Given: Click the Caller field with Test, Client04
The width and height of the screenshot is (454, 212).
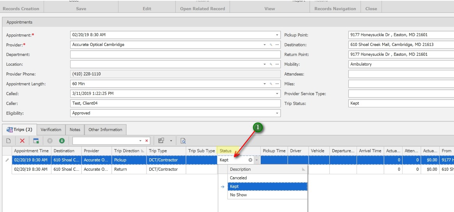Looking at the screenshot, I should coord(175,103).
